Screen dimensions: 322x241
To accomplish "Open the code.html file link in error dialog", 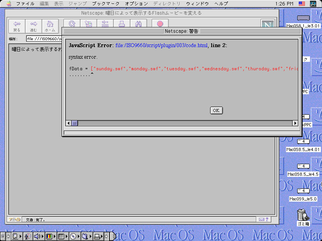I will pyautogui.click(x=161, y=45).
